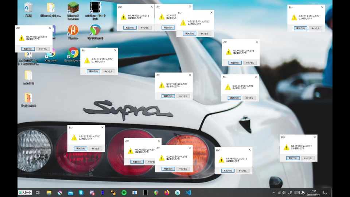The image size is (350, 197).
Task: Click the スタート Start button on taskbar
Action: tap(25, 193)
